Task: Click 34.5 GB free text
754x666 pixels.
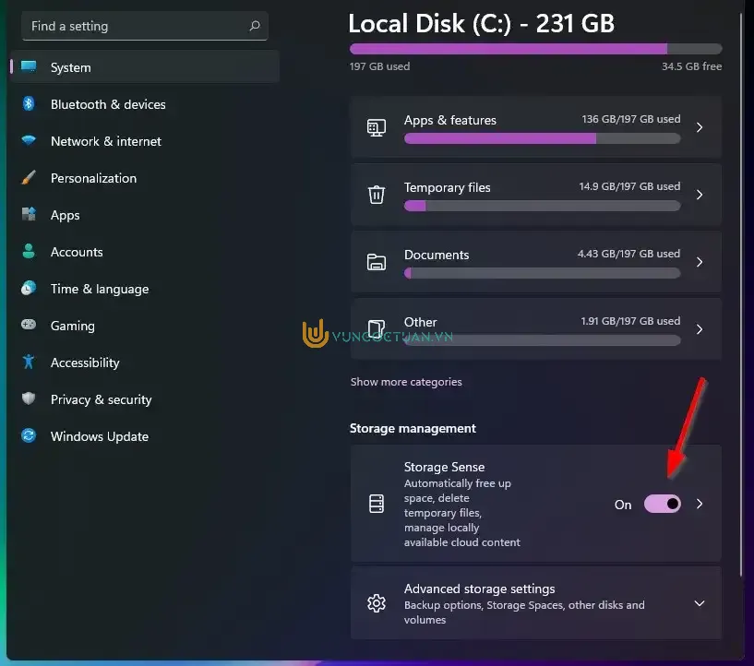Action: point(691,66)
